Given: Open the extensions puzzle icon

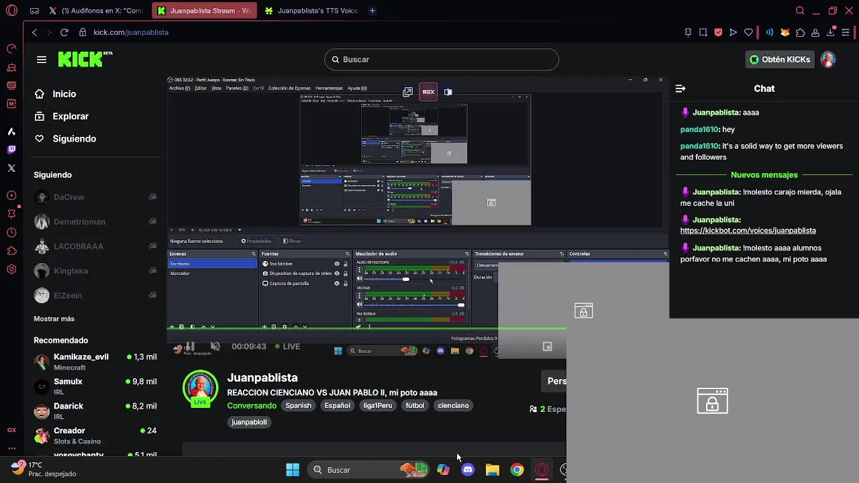Looking at the screenshot, I should [801, 32].
